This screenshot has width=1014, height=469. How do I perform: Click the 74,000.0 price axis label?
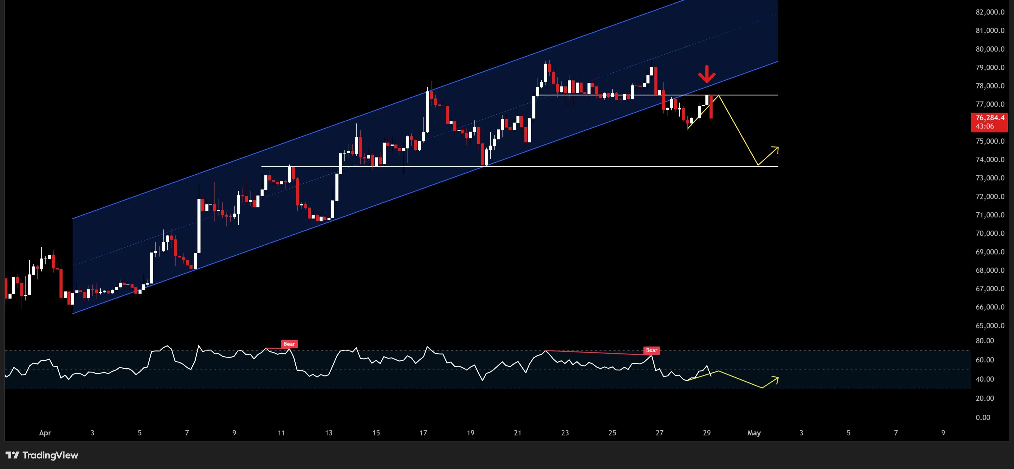click(990, 159)
